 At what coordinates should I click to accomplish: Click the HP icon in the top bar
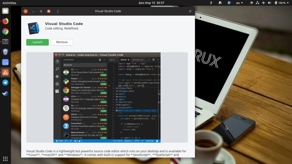[x=229, y=3]
